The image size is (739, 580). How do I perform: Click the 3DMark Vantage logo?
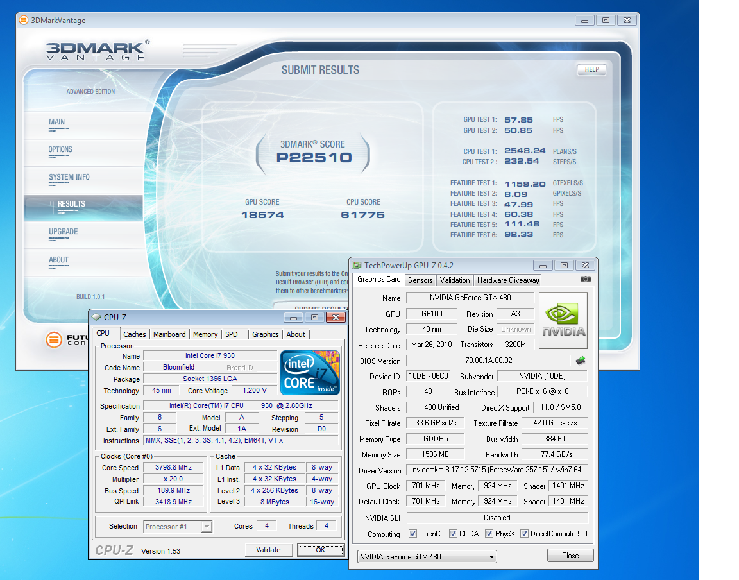pyautogui.click(x=98, y=50)
